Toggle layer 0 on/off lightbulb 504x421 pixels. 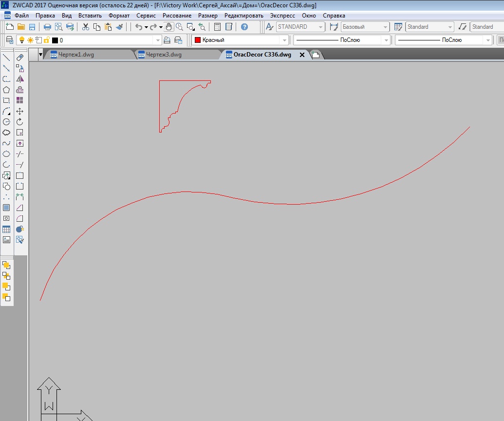pyautogui.click(x=22, y=40)
